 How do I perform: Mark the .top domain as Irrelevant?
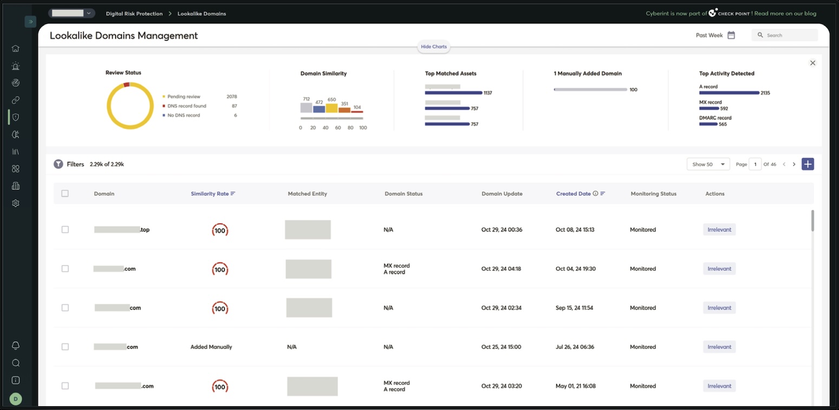(719, 230)
